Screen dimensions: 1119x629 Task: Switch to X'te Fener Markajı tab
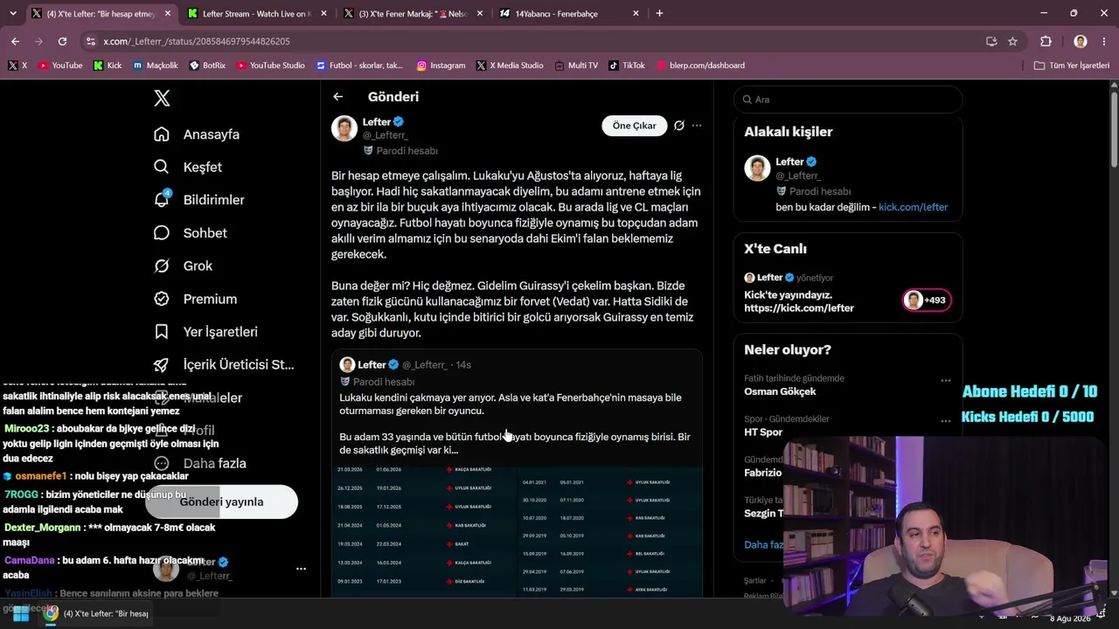pyautogui.click(x=412, y=14)
